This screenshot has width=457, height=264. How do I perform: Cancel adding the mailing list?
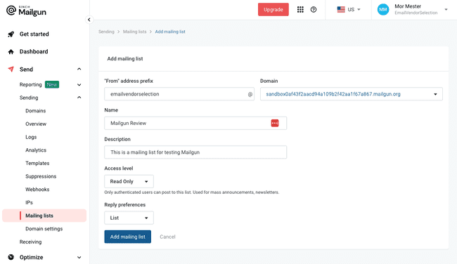point(167,237)
